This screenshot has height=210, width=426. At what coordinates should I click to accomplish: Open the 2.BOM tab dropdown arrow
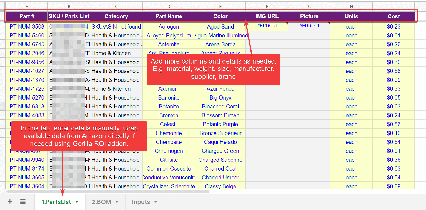(x=117, y=202)
